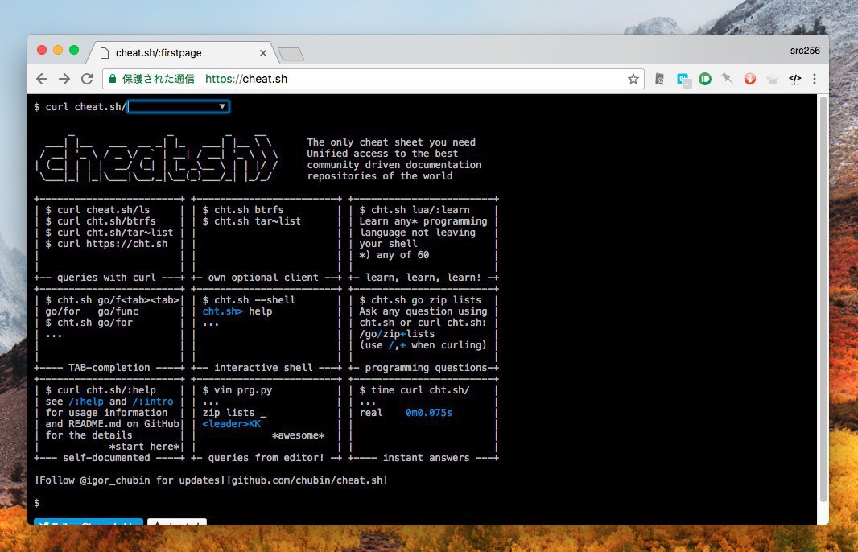Click the @igor_chubin follow text
The image size is (858, 552).
115,480
